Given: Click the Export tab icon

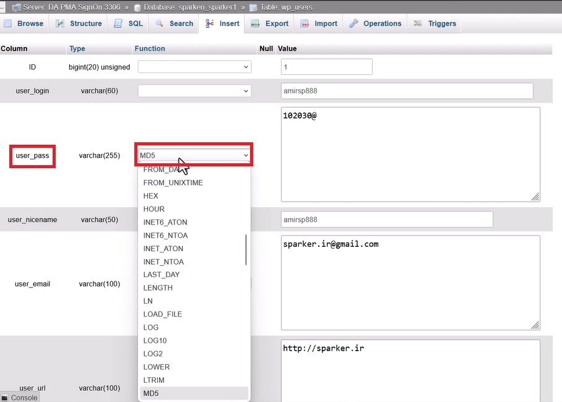Looking at the screenshot, I should tap(255, 24).
